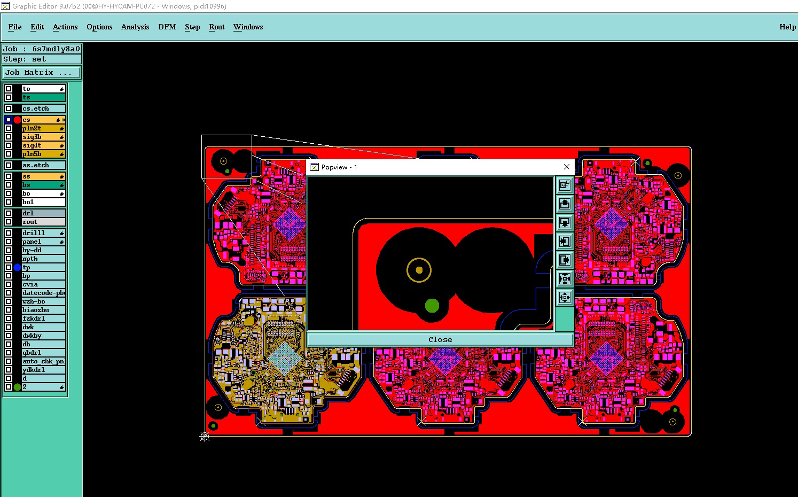Select the hy-dd layer name
Image resolution: width=798 pixels, height=497 pixels.
pos(44,250)
